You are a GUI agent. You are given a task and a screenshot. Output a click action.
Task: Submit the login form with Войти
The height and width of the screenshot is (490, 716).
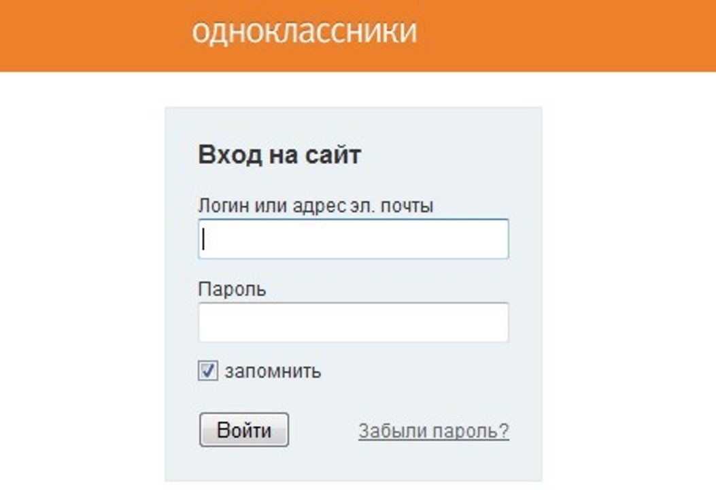244,430
